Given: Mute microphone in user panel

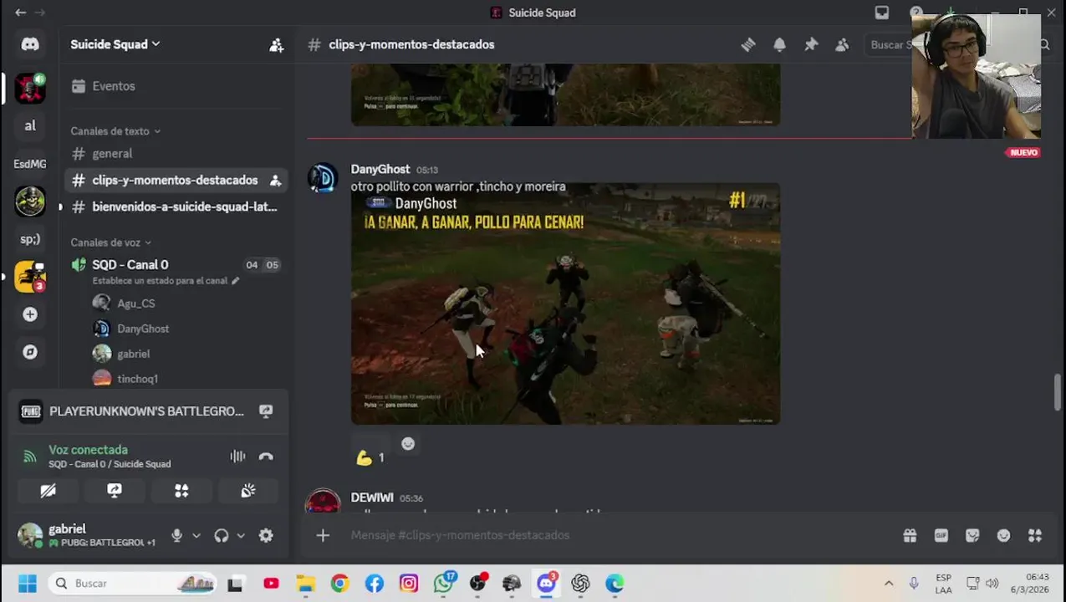Looking at the screenshot, I should point(176,536).
